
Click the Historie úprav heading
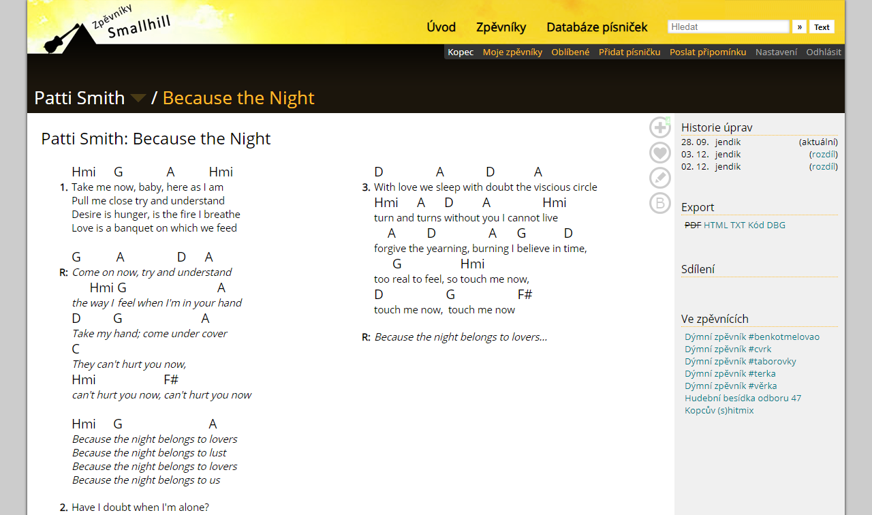click(717, 127)
